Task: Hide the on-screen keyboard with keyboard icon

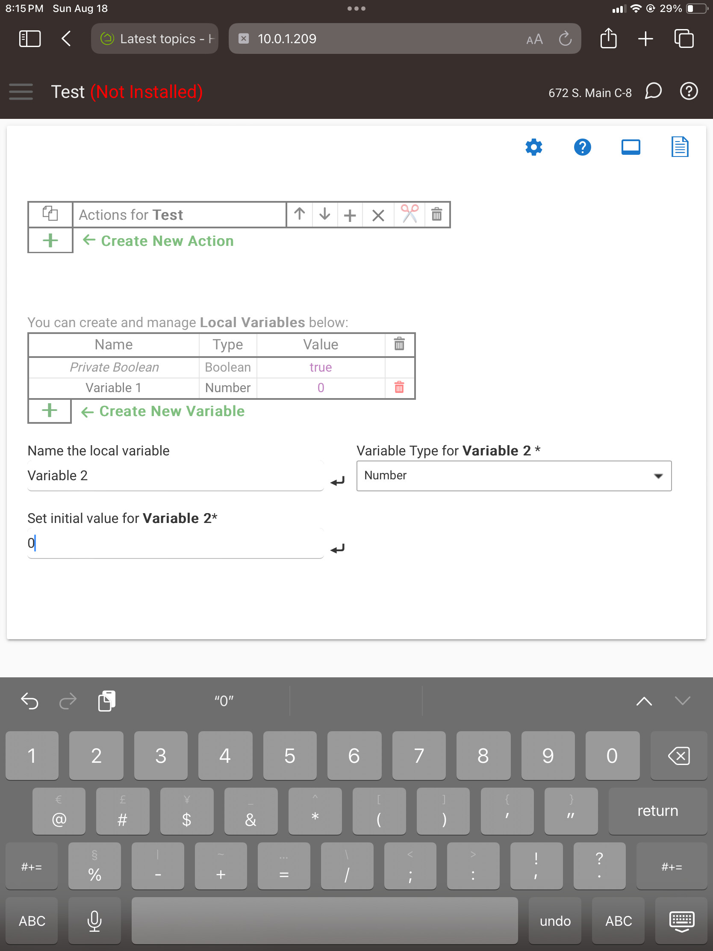Action: pyautogui.click(x=681, y=921)
